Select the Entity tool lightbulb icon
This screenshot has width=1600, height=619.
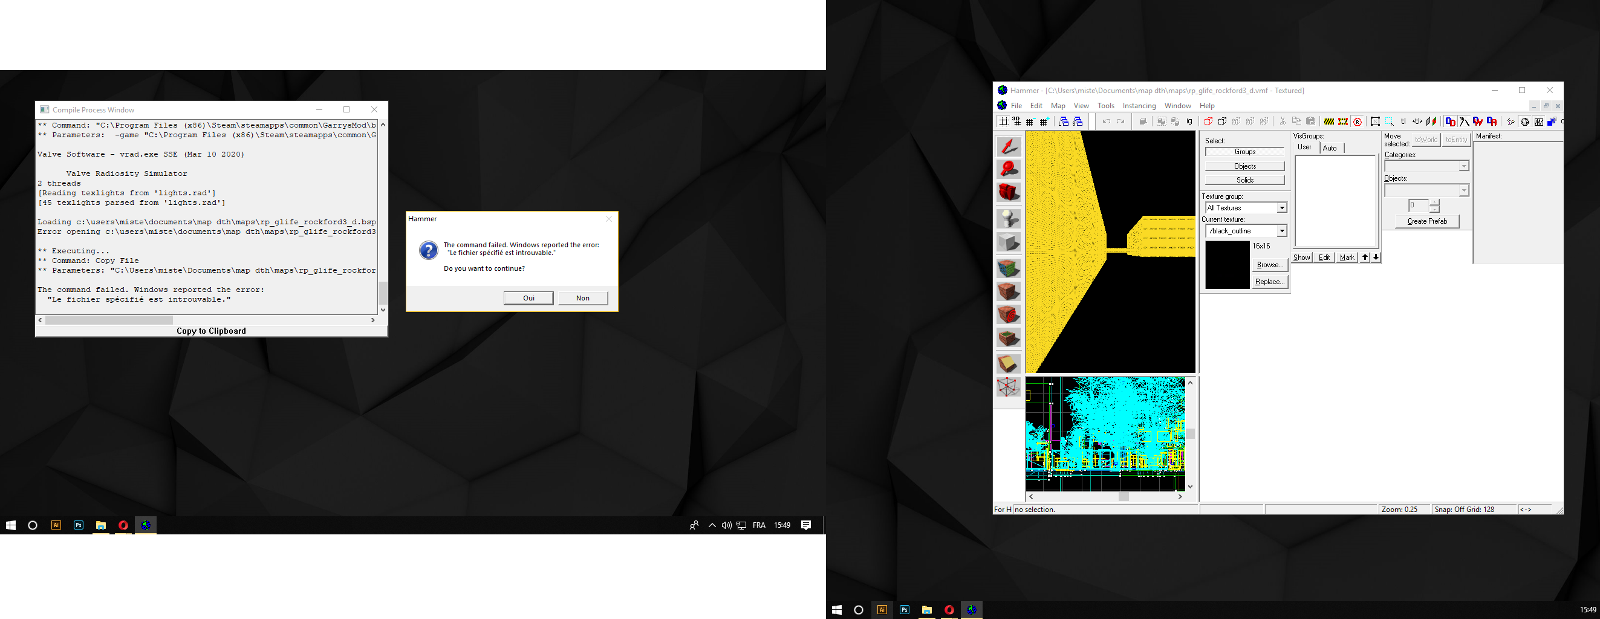pyautogui.click(x=1009, y=219)
